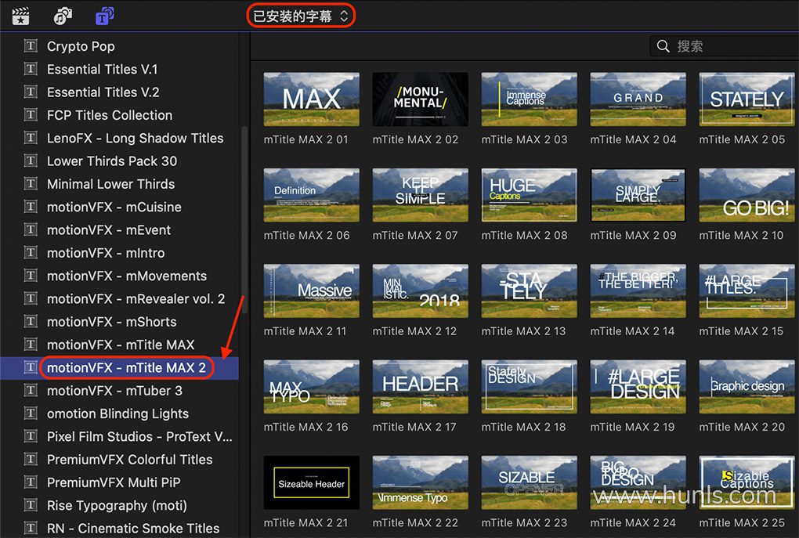This screenshot has width=799, height=538.
Task: Click the title icon beside mTuber 3
Action: (x=31, y=390)
